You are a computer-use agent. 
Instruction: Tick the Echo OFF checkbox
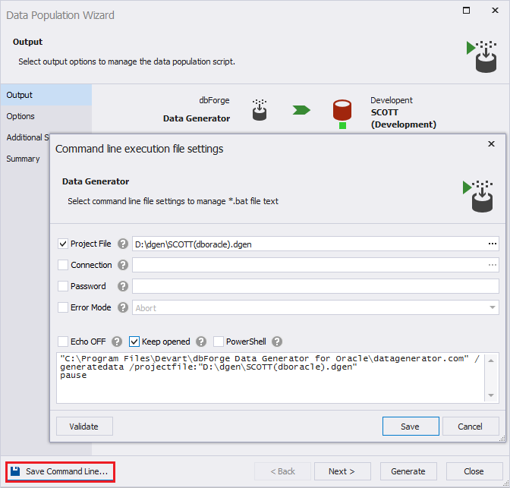point(63,342)
